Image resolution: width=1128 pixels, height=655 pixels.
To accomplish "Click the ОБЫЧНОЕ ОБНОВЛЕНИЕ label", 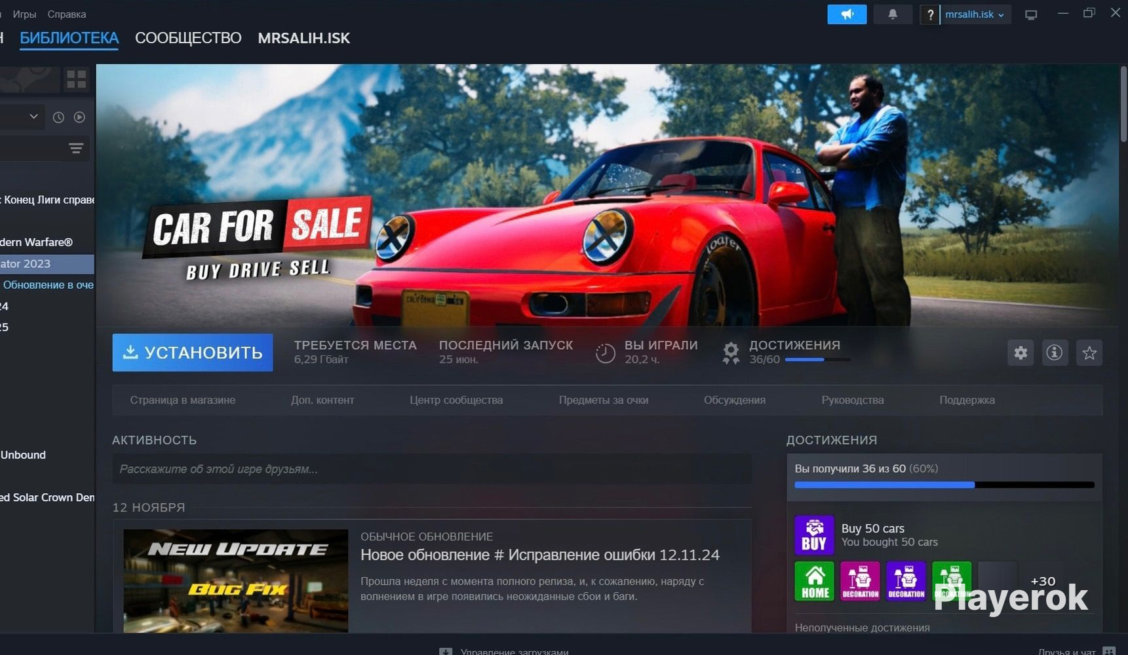I will coord(427,536).
